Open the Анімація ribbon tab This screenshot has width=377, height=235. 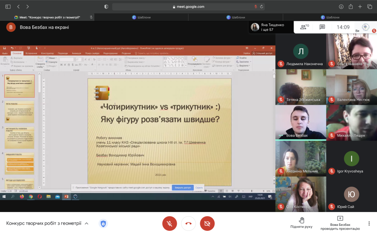[x=77, y=53]
